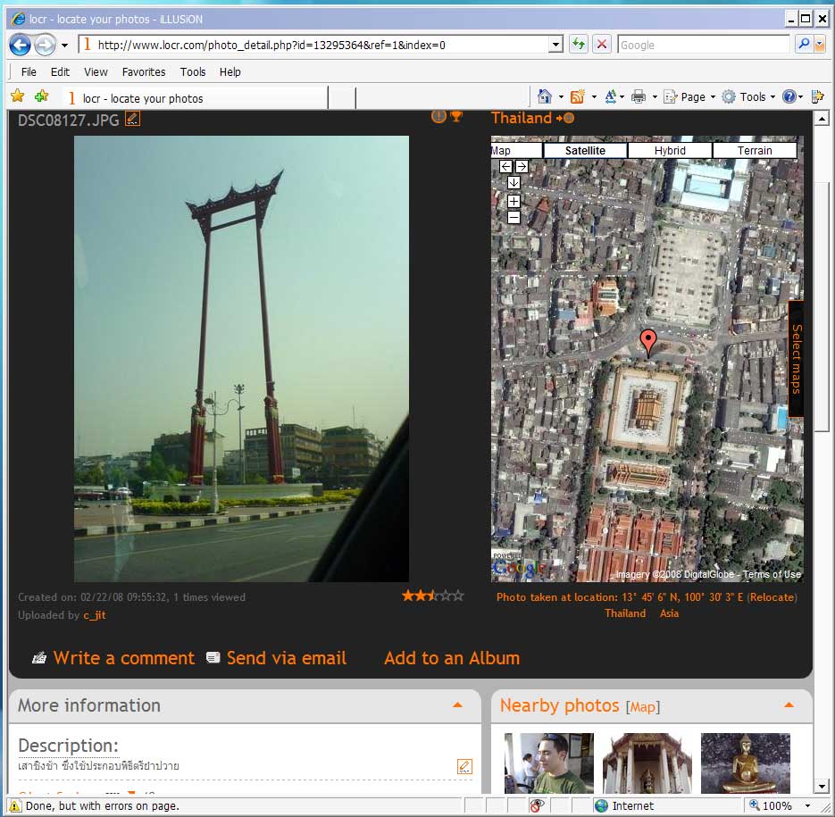Open the Feeds dropdown arrow

[594, 97]
